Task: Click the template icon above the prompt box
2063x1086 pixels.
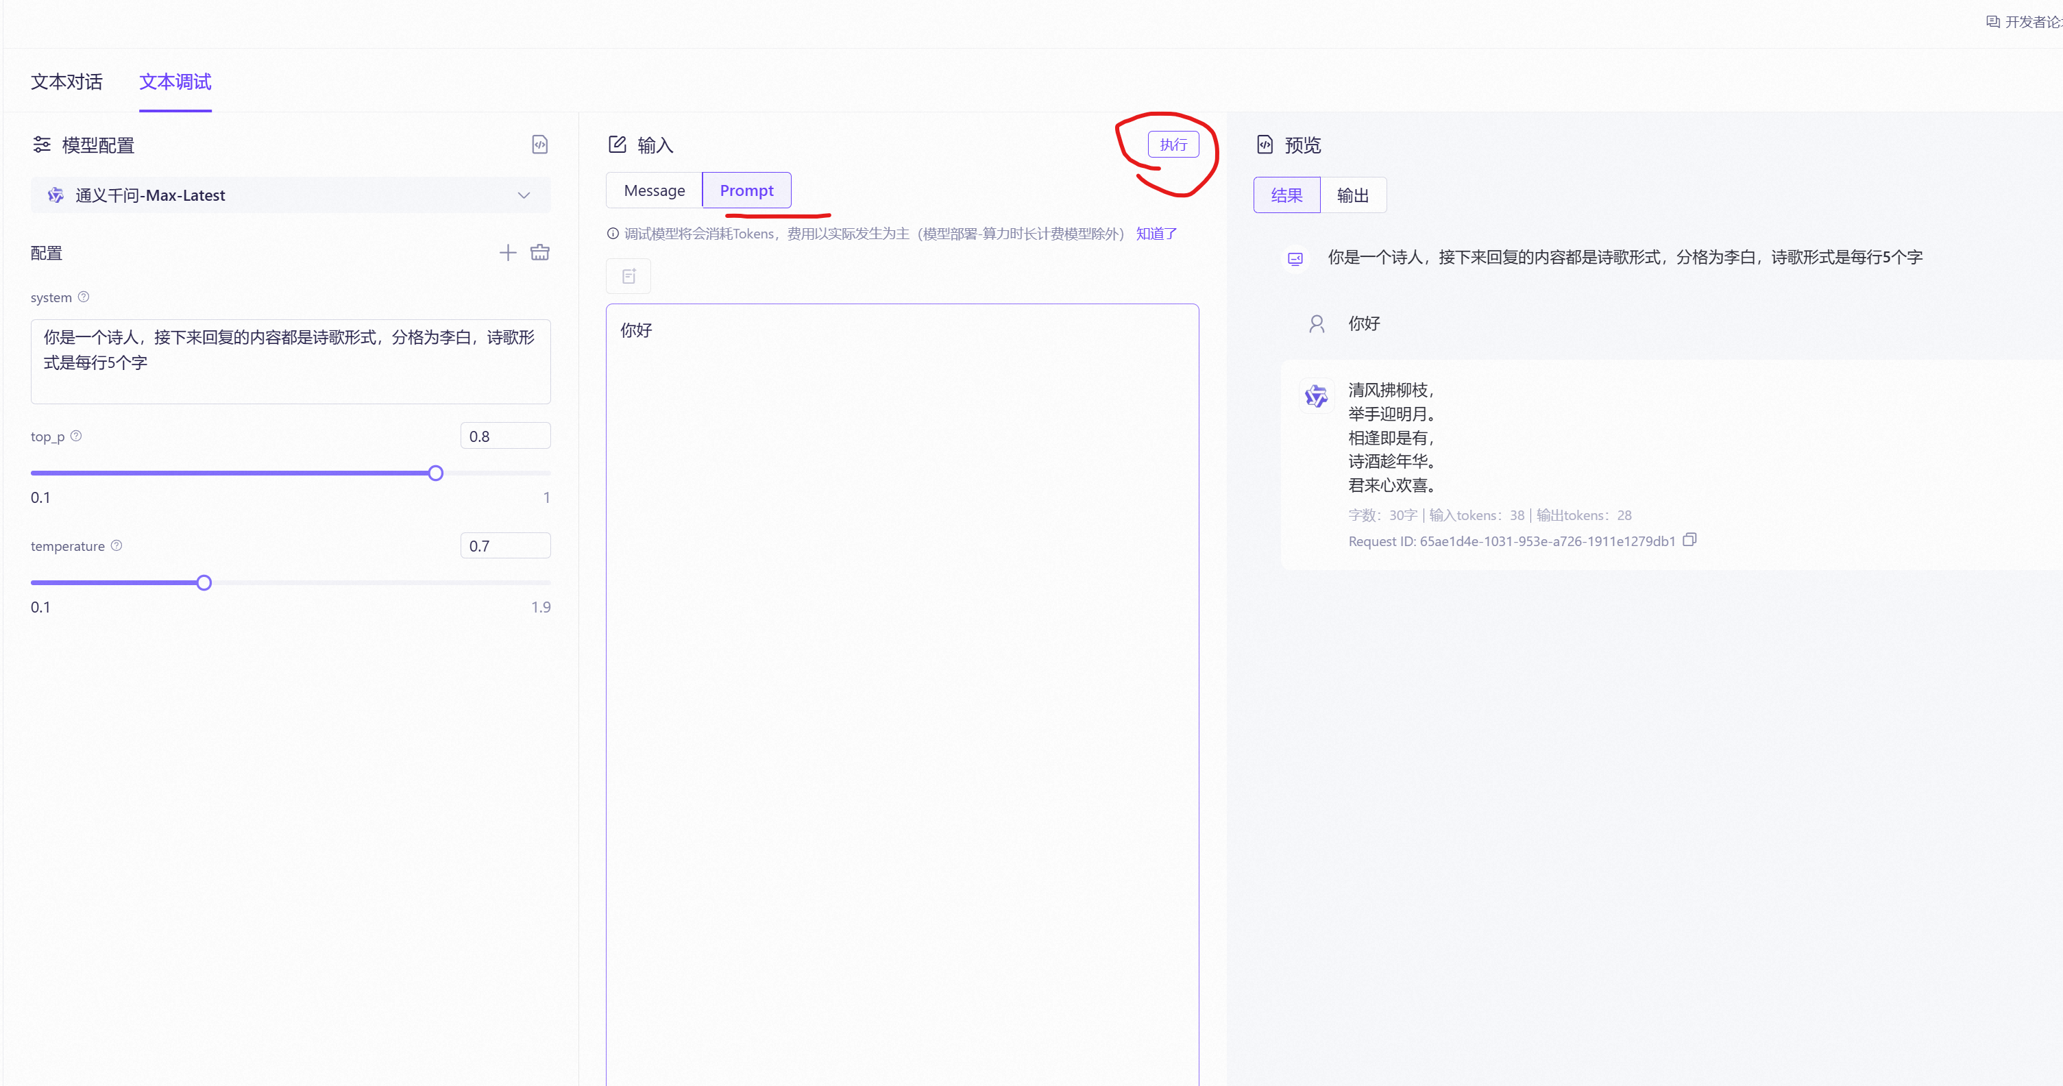Action: (628, 276)
